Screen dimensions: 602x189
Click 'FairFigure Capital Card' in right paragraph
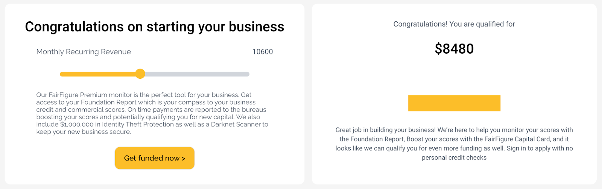(517, 139)
